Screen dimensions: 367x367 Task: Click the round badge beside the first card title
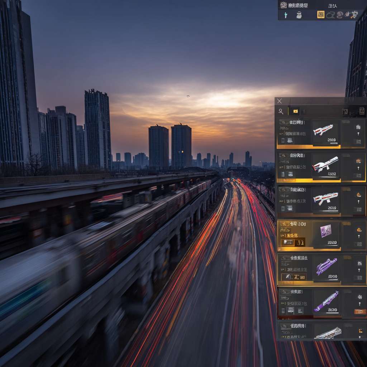click(283, 123)
